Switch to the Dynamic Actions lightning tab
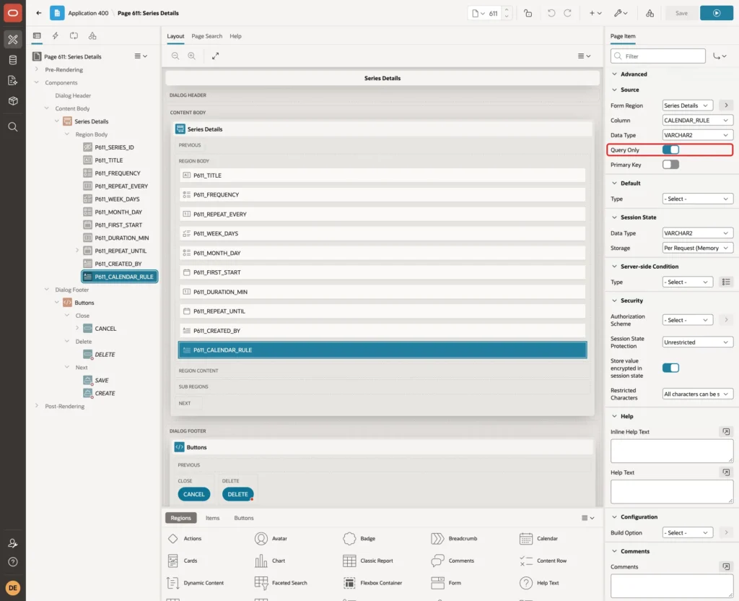The image size is (739, 601). pyautogui.click(x=55, y=36)
